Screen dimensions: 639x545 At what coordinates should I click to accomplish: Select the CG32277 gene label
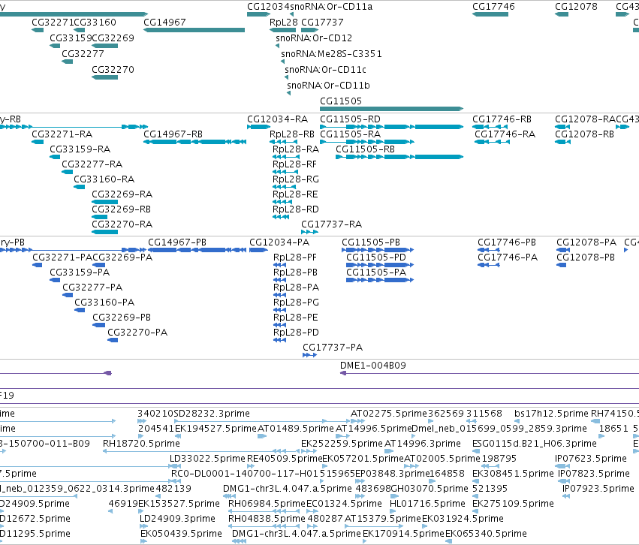click(83, 54)
